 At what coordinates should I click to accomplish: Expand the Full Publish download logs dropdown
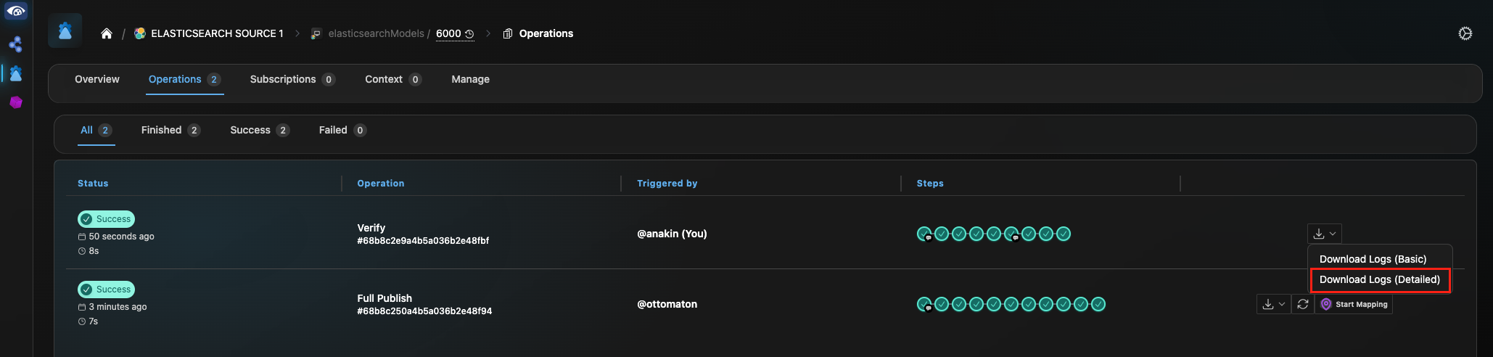click(x=1273, y=305)
